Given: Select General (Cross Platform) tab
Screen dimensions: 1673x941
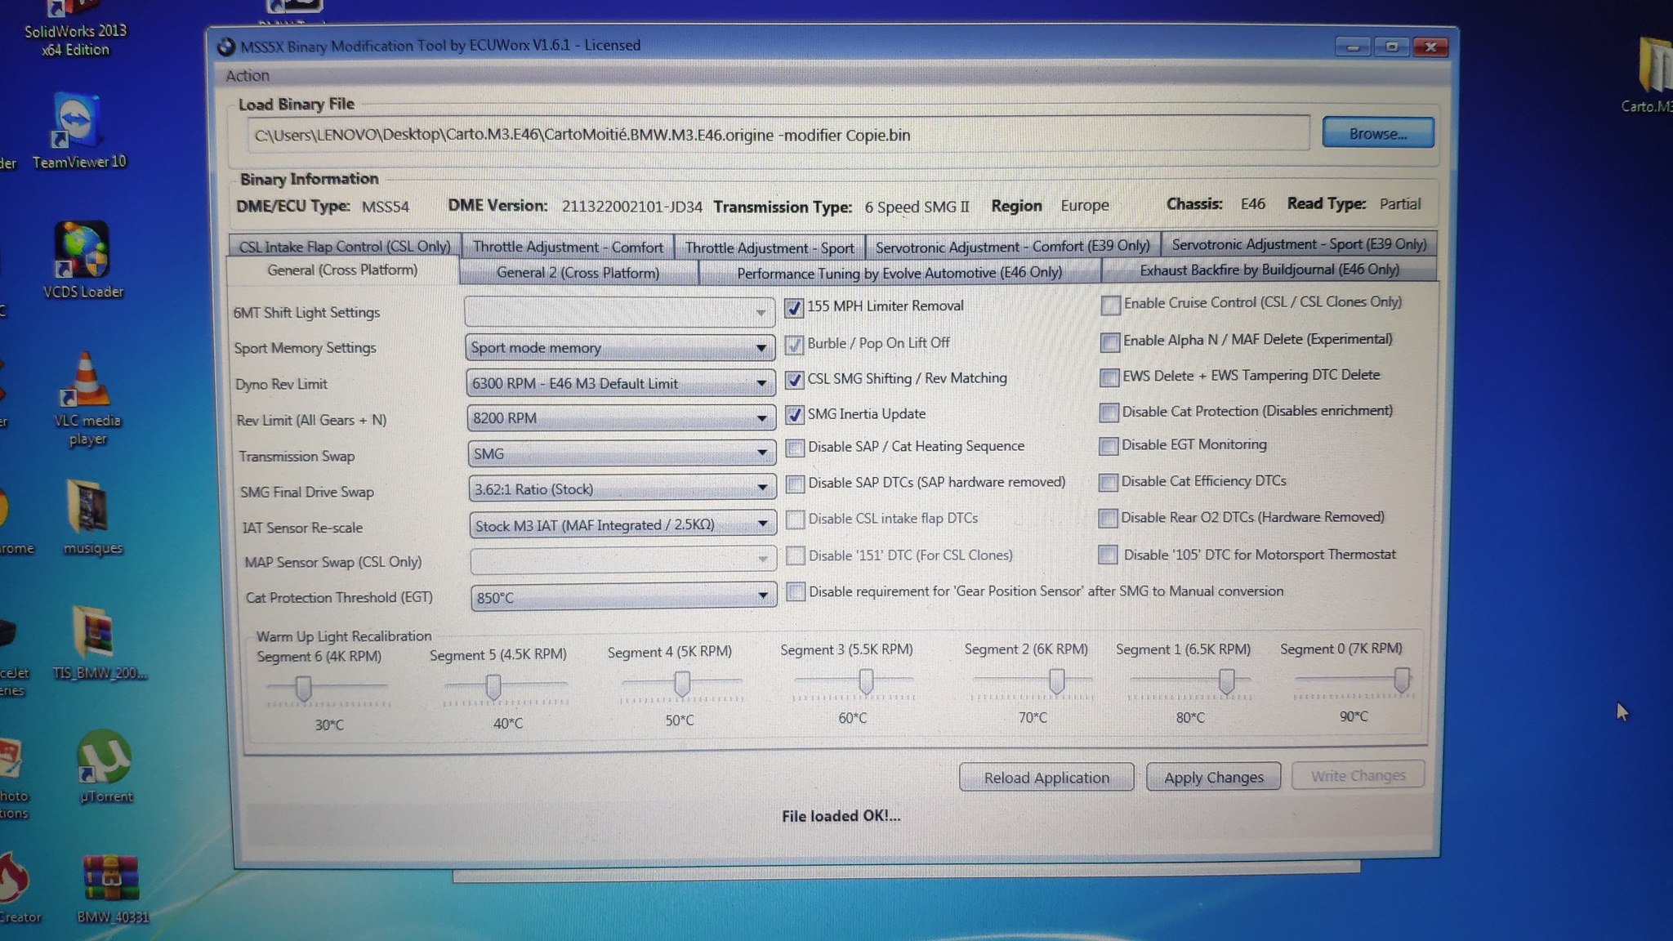Looking at the screenshot, I should pos(342,270).
